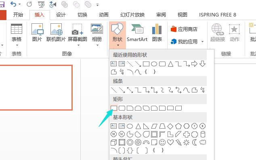Click the greyed Redo icon in quick access toolbar
The width and height of the screenshot is (256, 160).
click(x=29, y=4)
